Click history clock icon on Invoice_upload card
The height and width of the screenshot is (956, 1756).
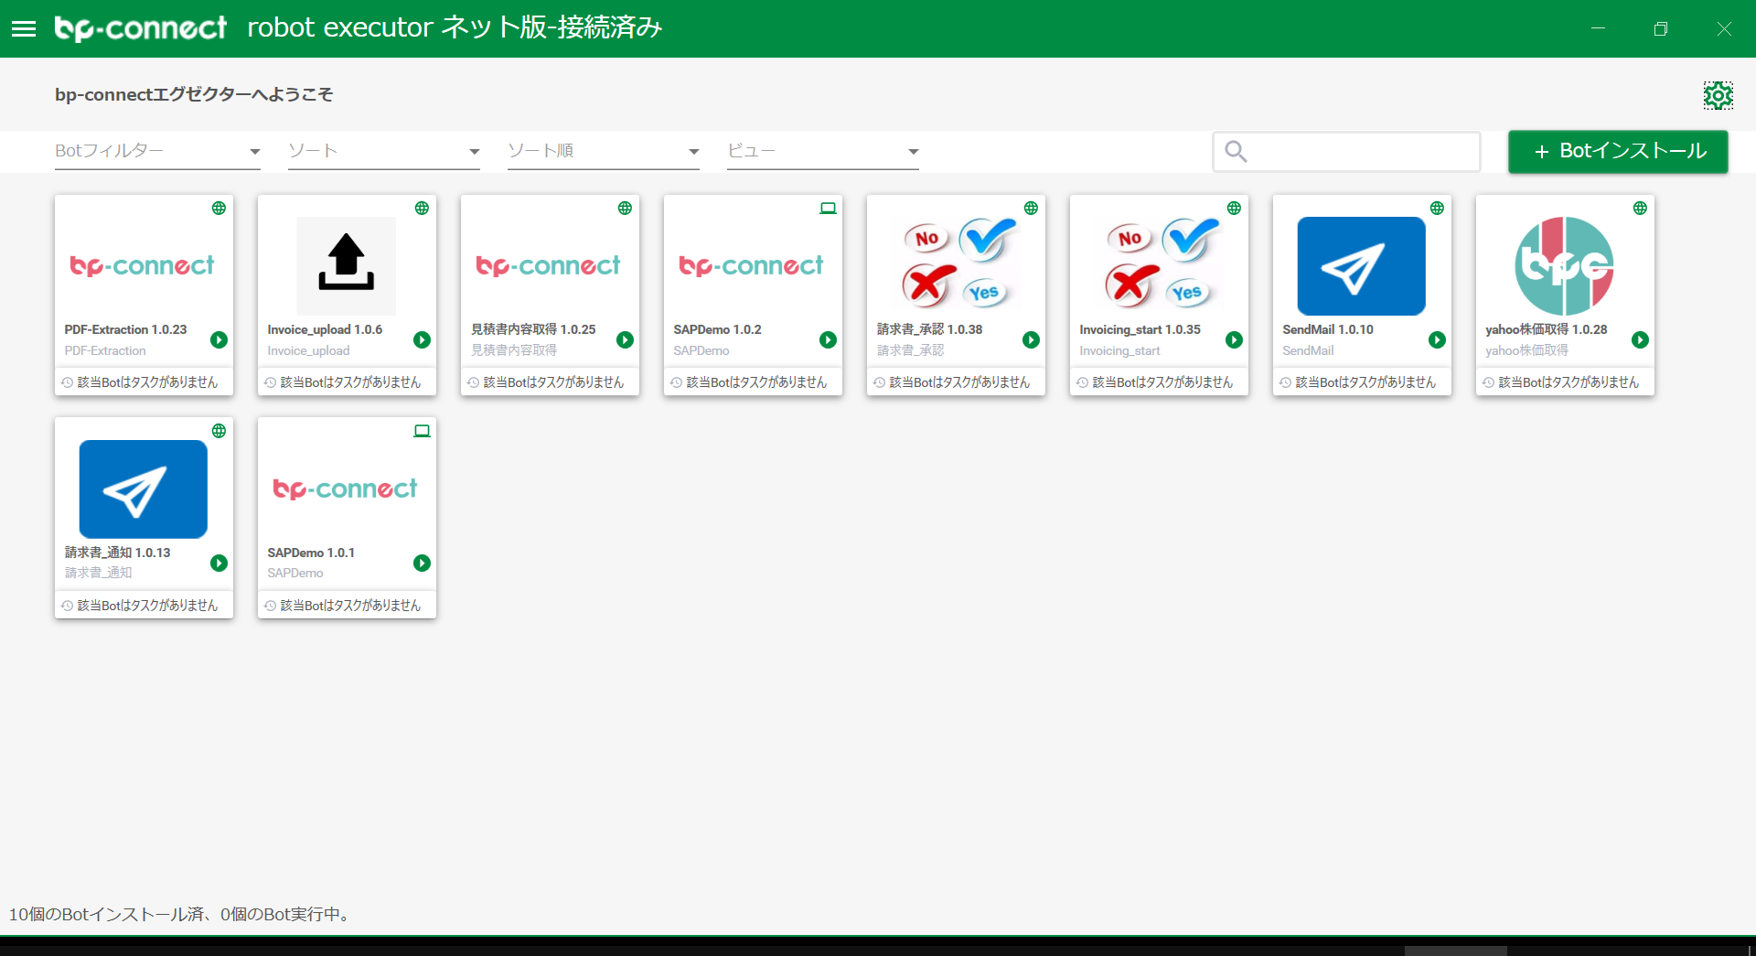pyautogui.click(x=270, y=382)
